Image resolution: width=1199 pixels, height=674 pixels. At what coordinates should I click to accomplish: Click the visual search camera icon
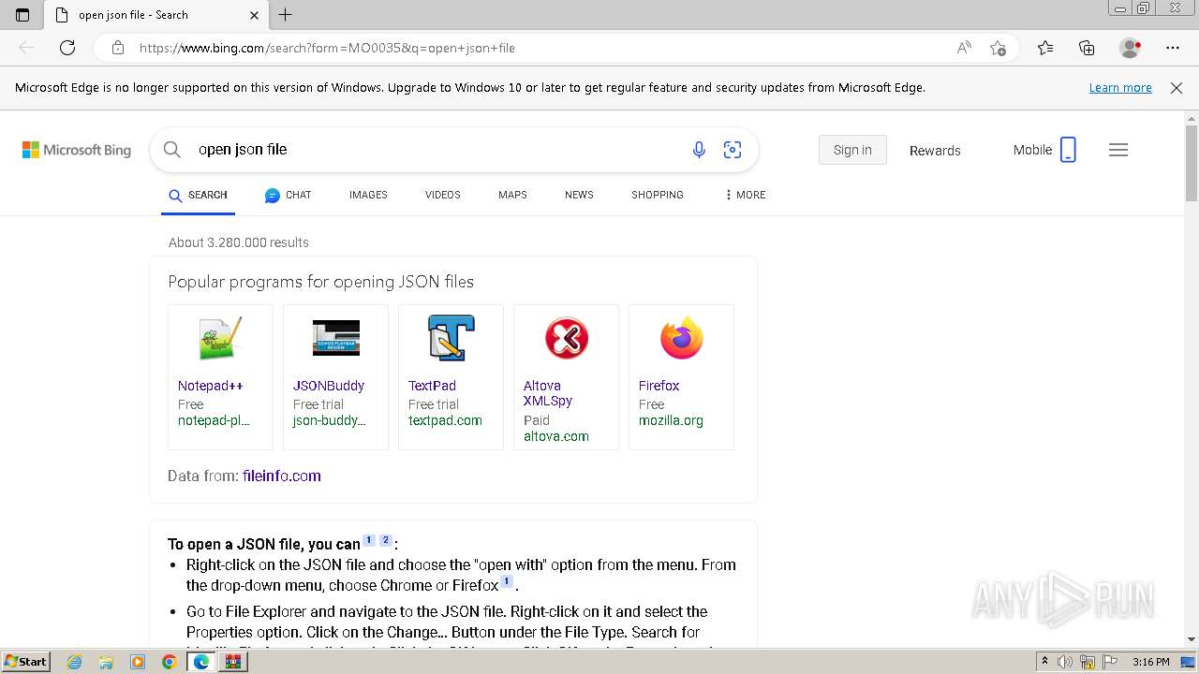point(733,150)
